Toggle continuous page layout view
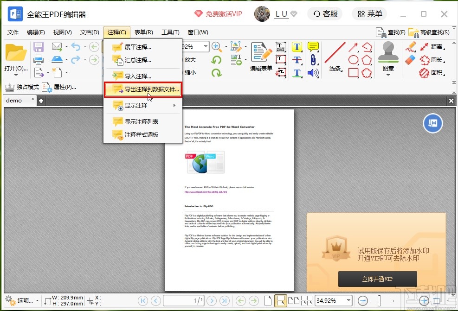This screenshot has height=311, width=458. [x=280, y=300]
